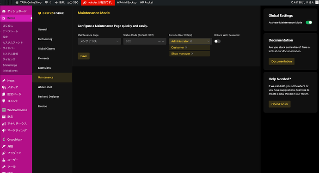
Task: Open WPvivid Backup in admin bar
Action: pos(127,2)
